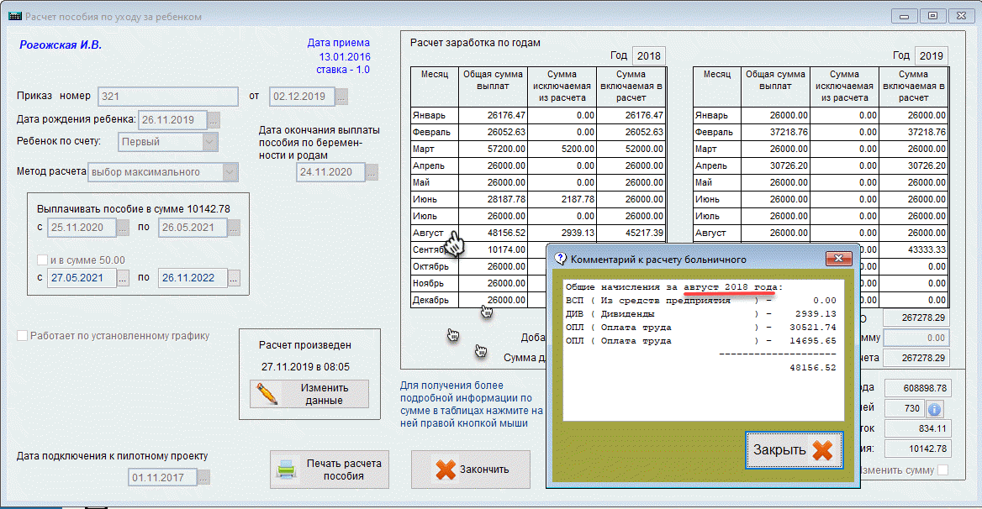Click the Декабрь row label in 2018 table

tap(435, 300)
